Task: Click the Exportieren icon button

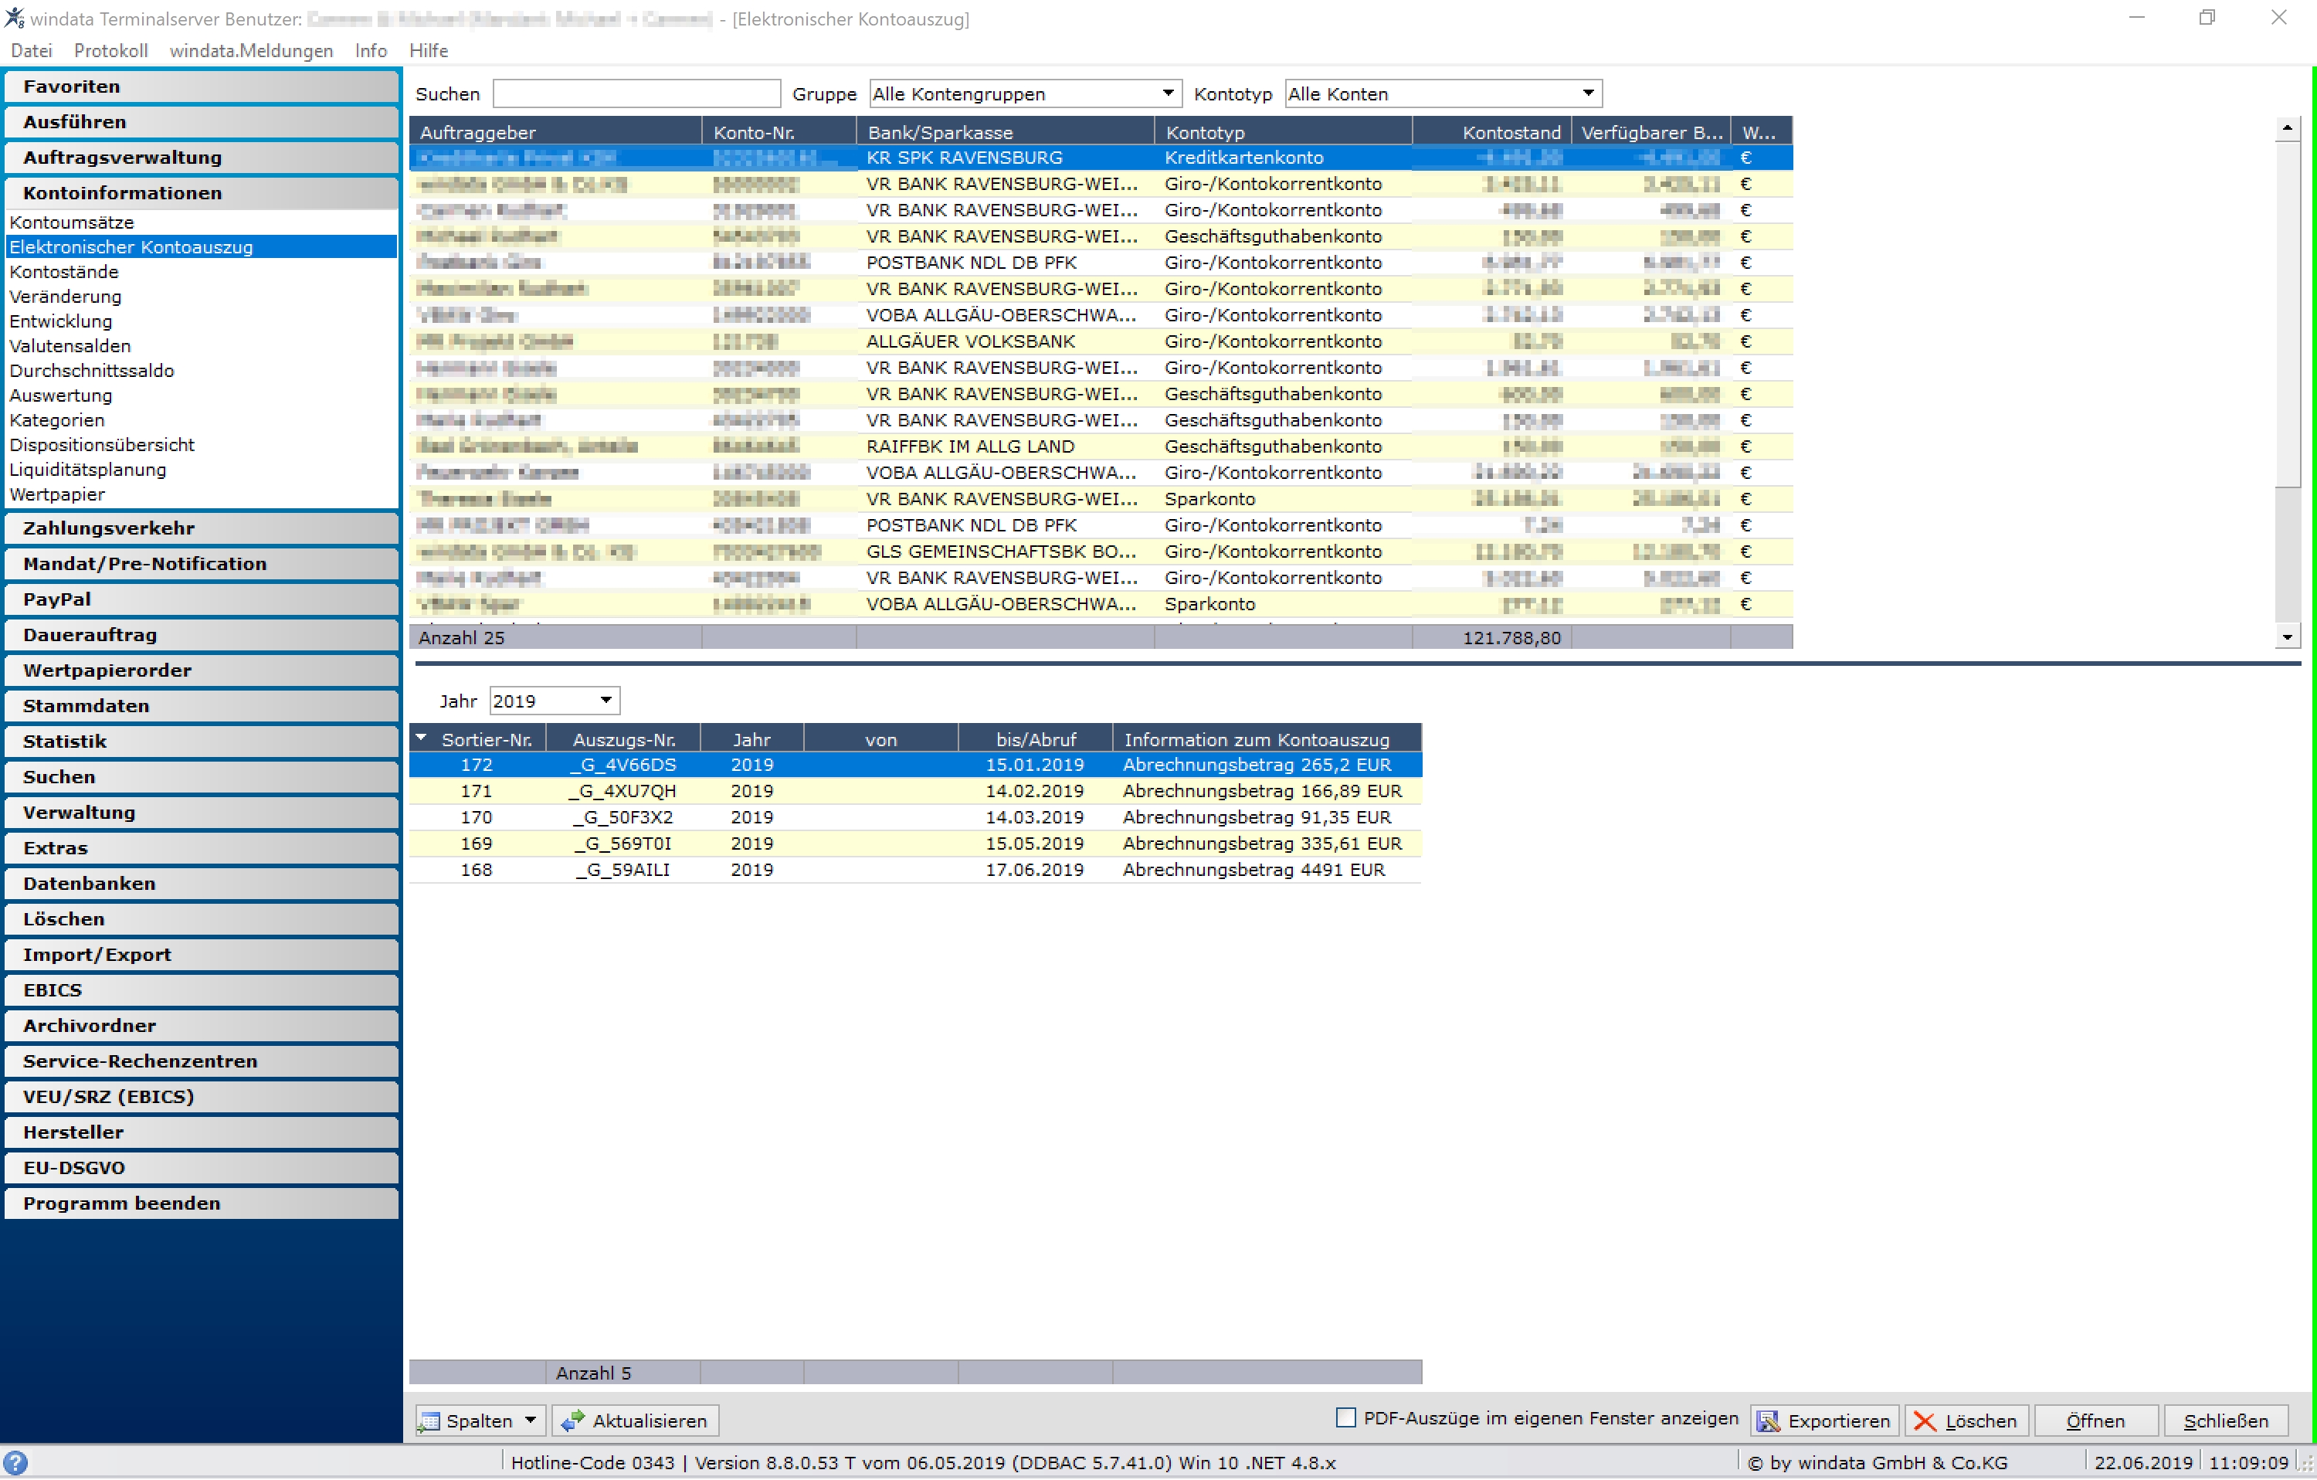Action: [x=1824, y=1421]
